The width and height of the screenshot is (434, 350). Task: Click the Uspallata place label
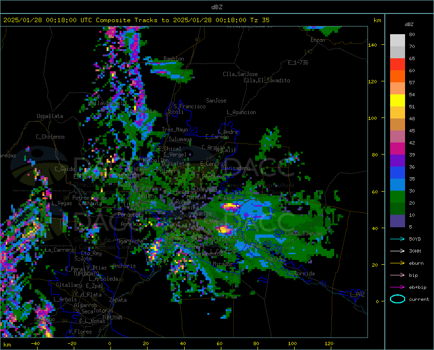pyautogui.click(x=50, y=116)
